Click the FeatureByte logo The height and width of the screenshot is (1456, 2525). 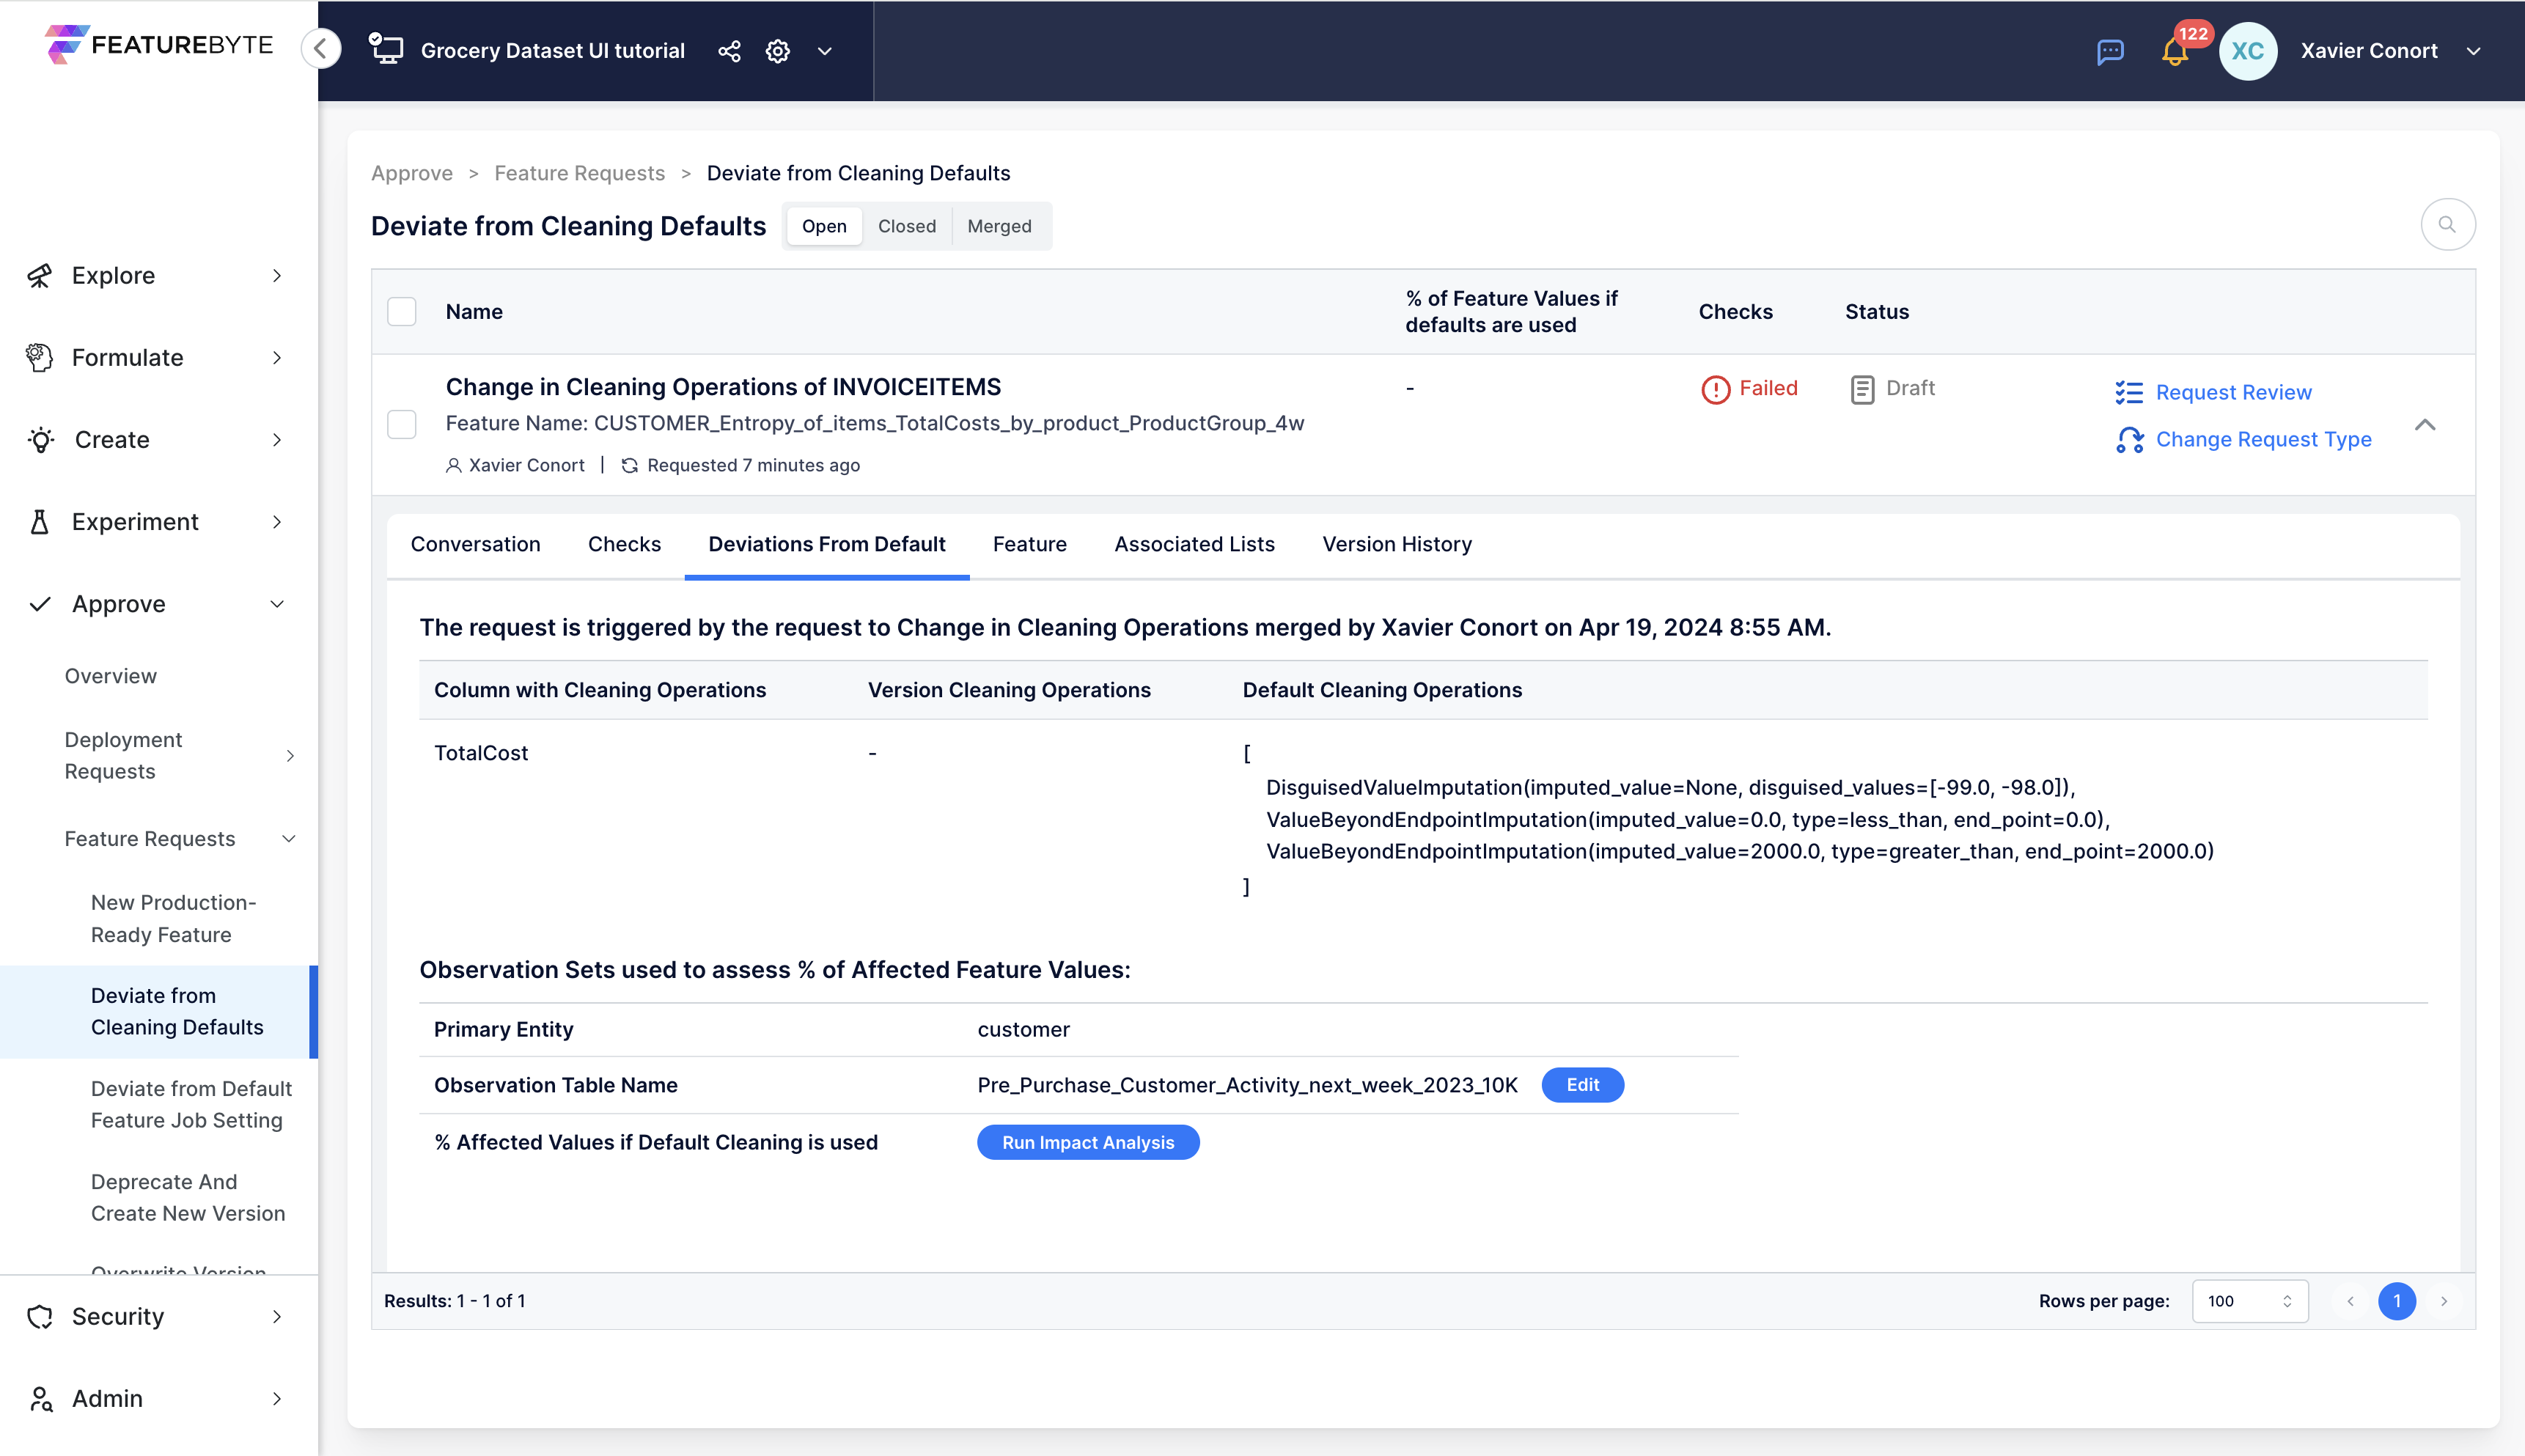click(158, 46)
